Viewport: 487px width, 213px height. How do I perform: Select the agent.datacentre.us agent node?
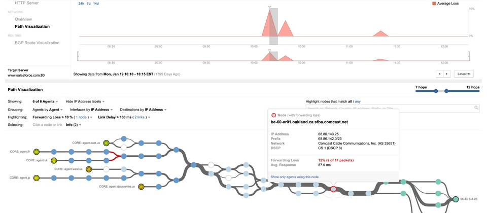pyautogui.click(x=141, y=187)
